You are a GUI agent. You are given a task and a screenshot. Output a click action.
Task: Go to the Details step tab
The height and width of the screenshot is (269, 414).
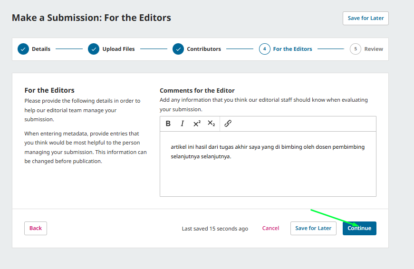click(x=41, y=49)
